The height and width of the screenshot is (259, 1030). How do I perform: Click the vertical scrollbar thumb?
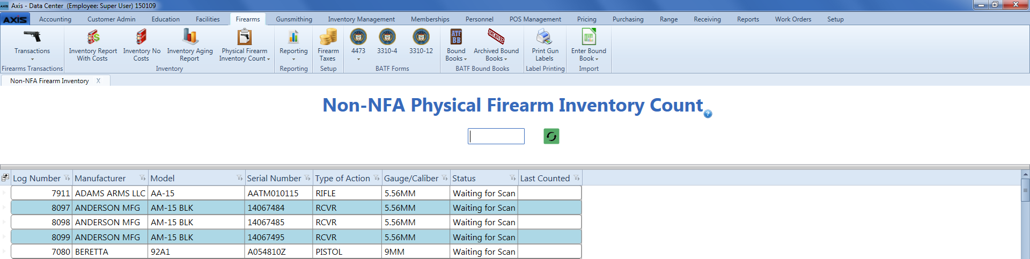(1026, 191)
